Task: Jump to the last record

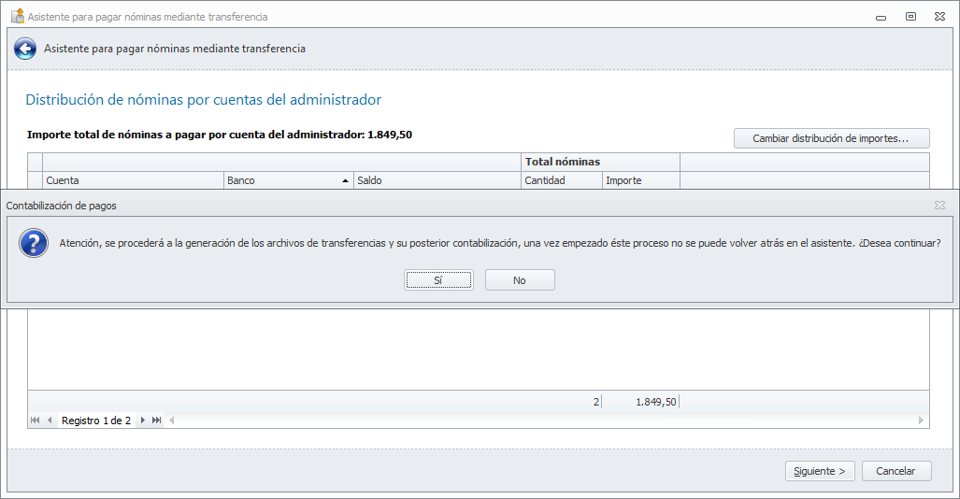Action: click(157, 420)
